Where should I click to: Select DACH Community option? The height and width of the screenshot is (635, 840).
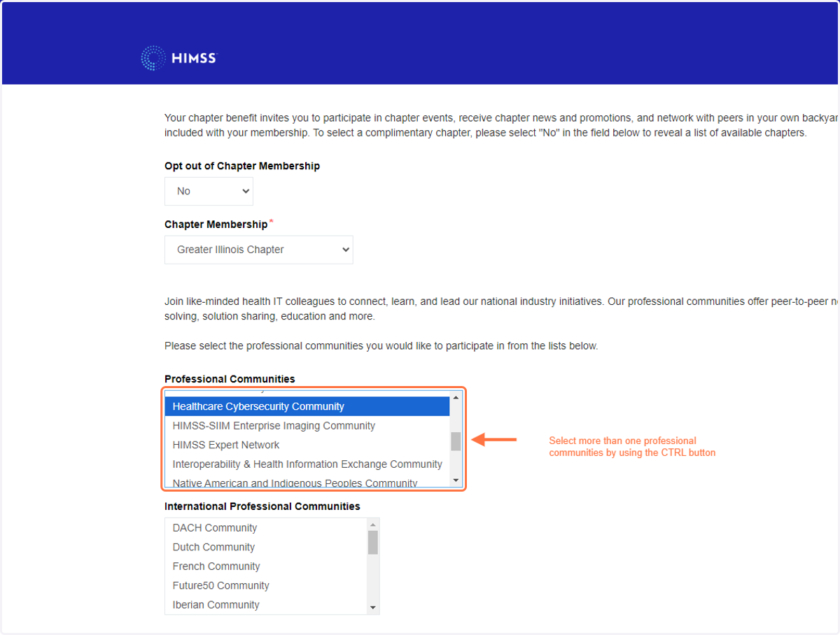click(x=266, y=528)
